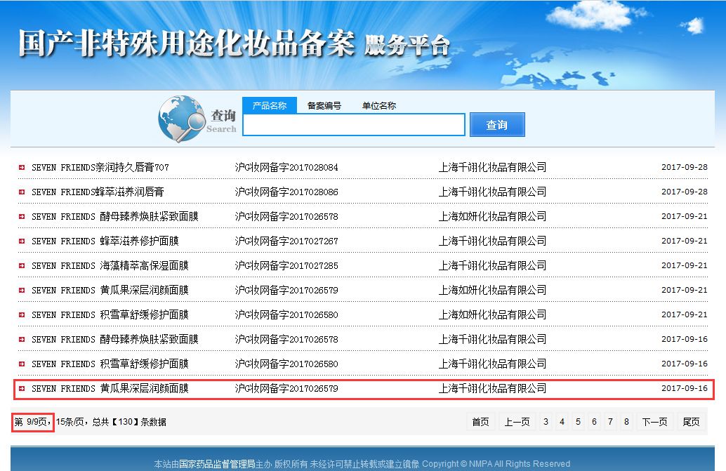Screen dimensions: 726x471
Task: Open 国家药品监督管理局 footer link
Action: point(217,463)
